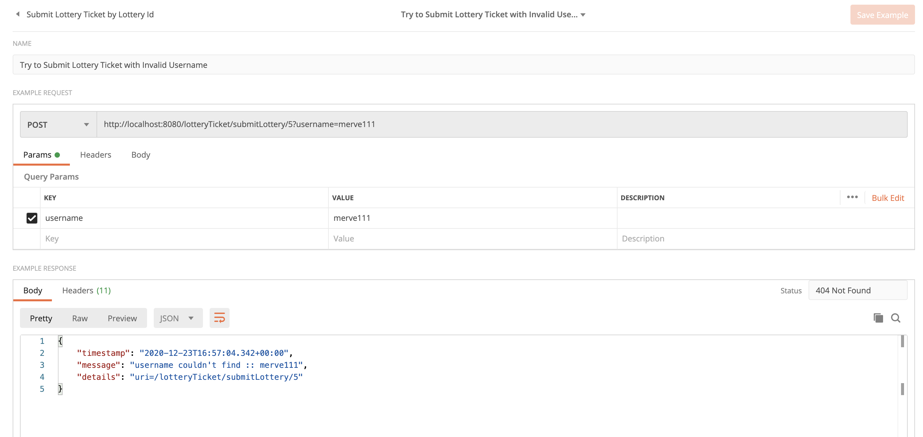Click the Save Example button
The height and width of the screenshot is (437, 923).
tap(882, 15)
